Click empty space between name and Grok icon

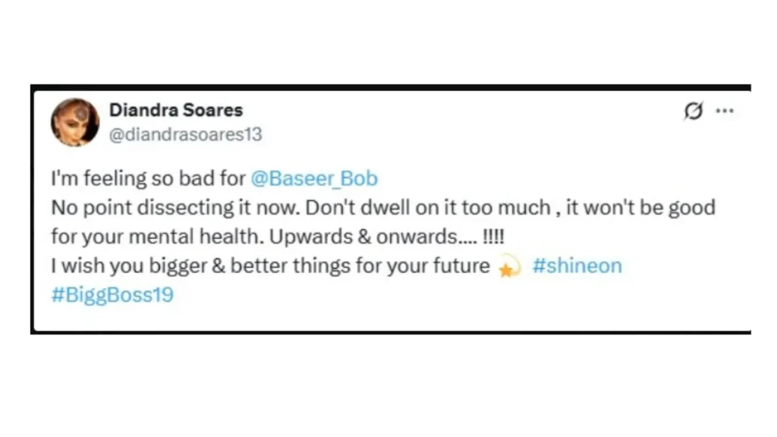point(455,112)
